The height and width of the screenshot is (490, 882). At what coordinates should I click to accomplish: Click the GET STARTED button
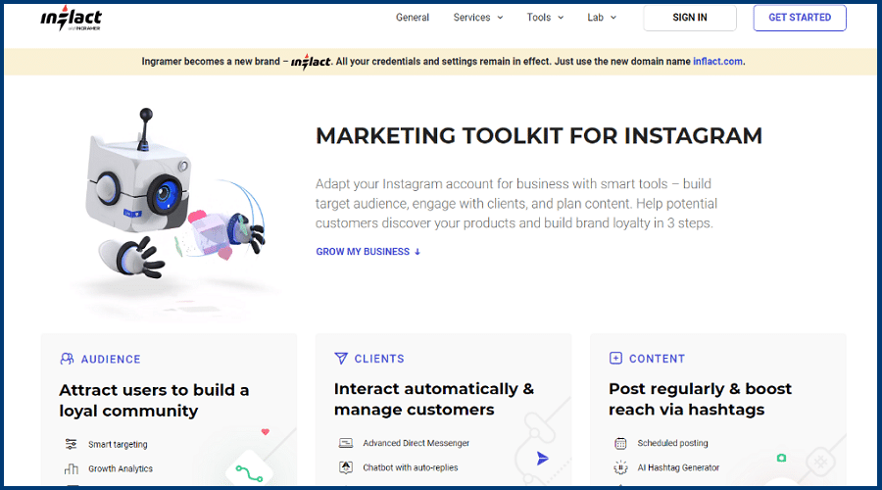click(800, 18)
